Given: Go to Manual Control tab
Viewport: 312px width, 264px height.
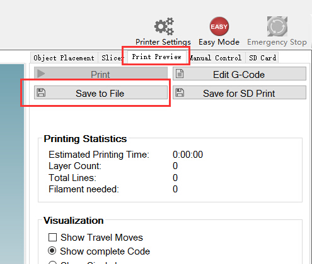Looking at the screenshot, I should pyautogui.click(x=216, y=58).
